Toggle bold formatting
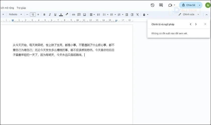The image size is (211, 125). point(44,14)
